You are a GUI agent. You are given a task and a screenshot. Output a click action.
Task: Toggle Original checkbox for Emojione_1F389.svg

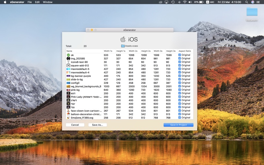click(180, 117)
